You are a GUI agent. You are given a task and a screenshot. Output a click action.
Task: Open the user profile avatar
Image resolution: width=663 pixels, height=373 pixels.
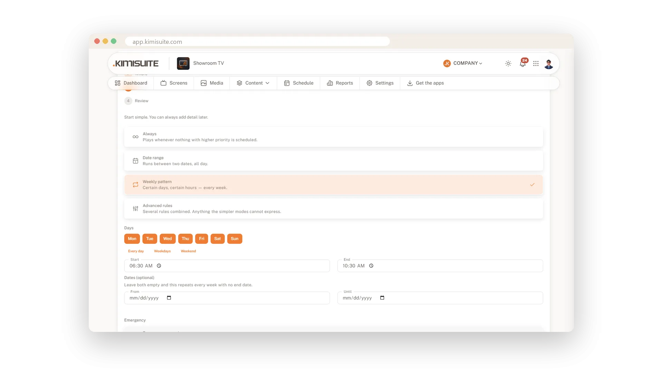[549, 64]
